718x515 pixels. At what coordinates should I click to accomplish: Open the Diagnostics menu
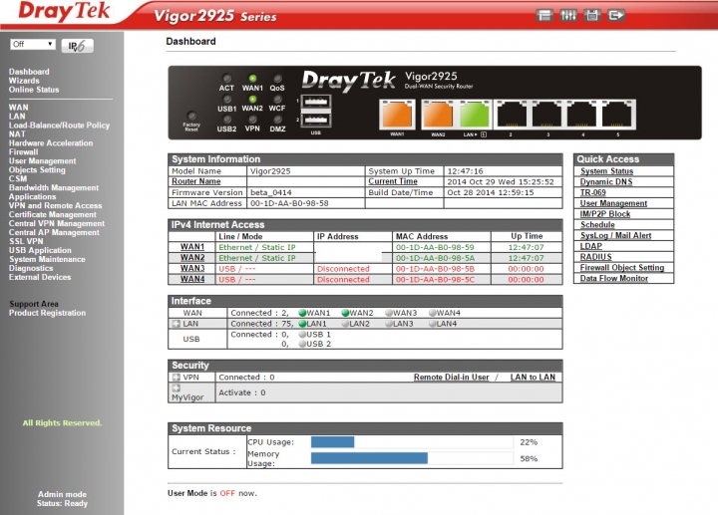pos(31,268)
